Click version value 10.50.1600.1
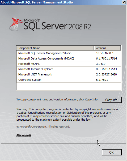The image size is (127, 161). click(x=105, y=53)
